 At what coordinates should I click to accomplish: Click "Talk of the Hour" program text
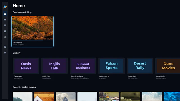(133, 78)
